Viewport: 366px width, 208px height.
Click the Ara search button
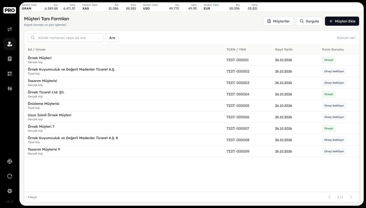[112, 38]
